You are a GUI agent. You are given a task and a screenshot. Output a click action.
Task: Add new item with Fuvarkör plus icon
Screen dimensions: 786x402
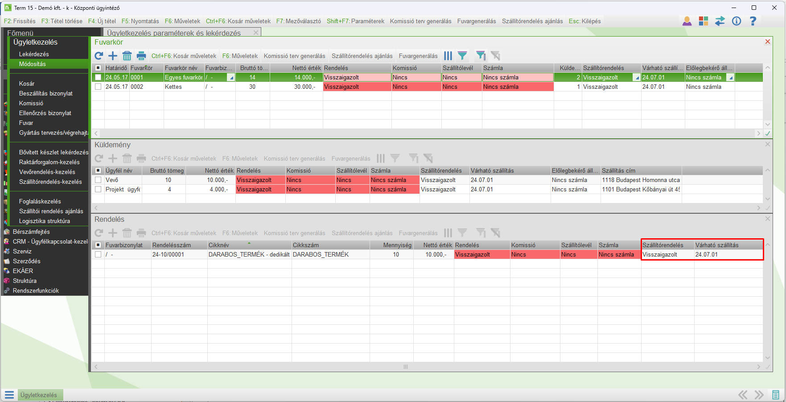coord(113,56)
